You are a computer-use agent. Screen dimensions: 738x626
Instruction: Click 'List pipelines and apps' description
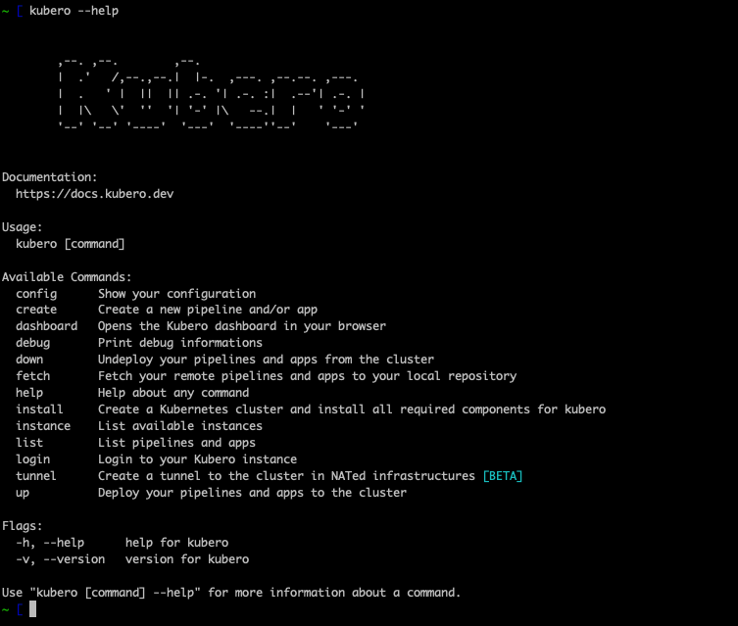(177, 443)
